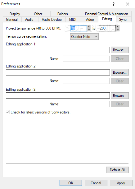Viewport: 135px width, 189px height.
Task: Click Editing application 2 path field
Action: (58, 72)
